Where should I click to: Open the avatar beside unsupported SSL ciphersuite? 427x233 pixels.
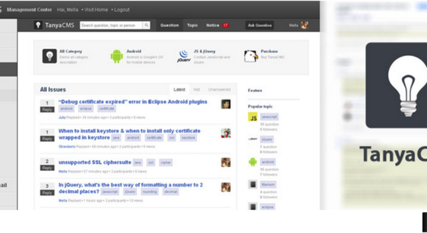tap(226, 163)
